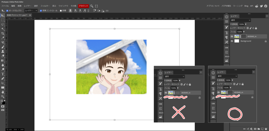Select the Crop tool in the left toolbar
The image size is (269, 131).
pos(3,33)
